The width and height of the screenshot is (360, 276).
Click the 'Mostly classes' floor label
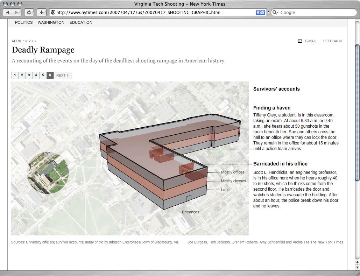point(233,181)
